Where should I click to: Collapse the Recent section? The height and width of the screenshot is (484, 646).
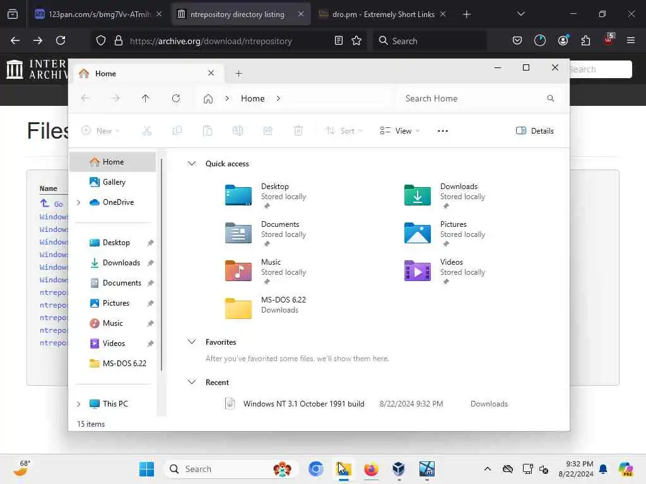tap(192, 383)
